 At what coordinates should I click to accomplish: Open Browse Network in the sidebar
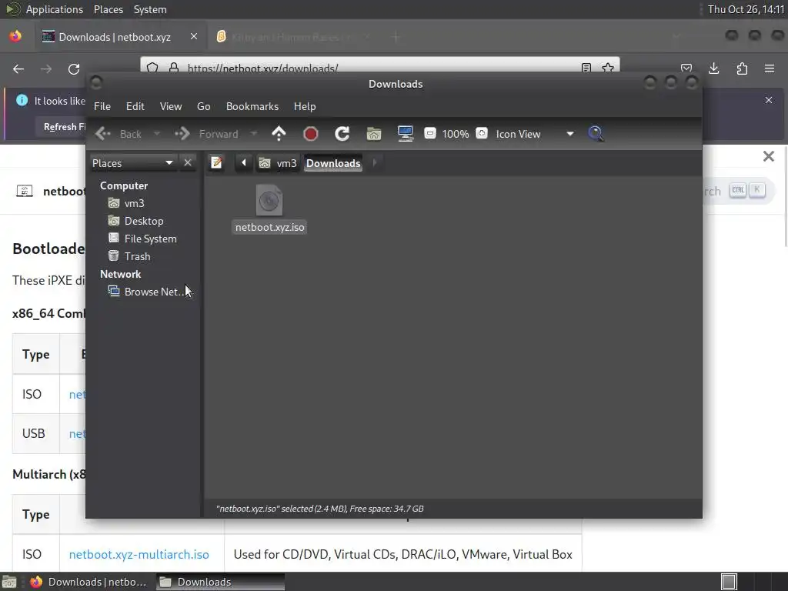click(x=146, y=292)
